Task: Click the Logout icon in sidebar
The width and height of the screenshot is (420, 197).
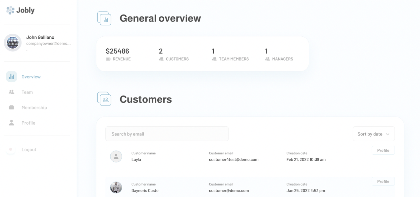Action: point(11,149)
